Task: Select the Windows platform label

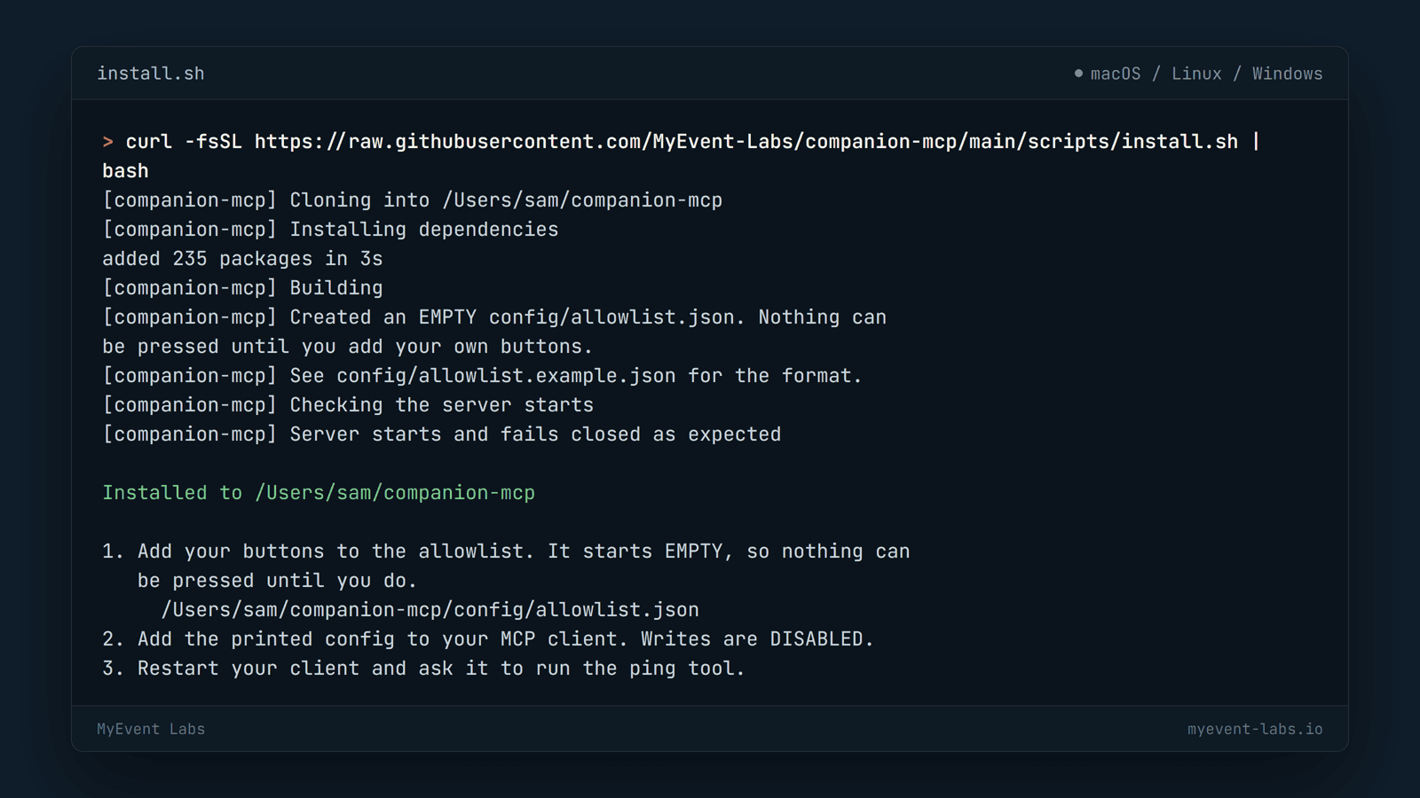Action: click(1287, 74)
